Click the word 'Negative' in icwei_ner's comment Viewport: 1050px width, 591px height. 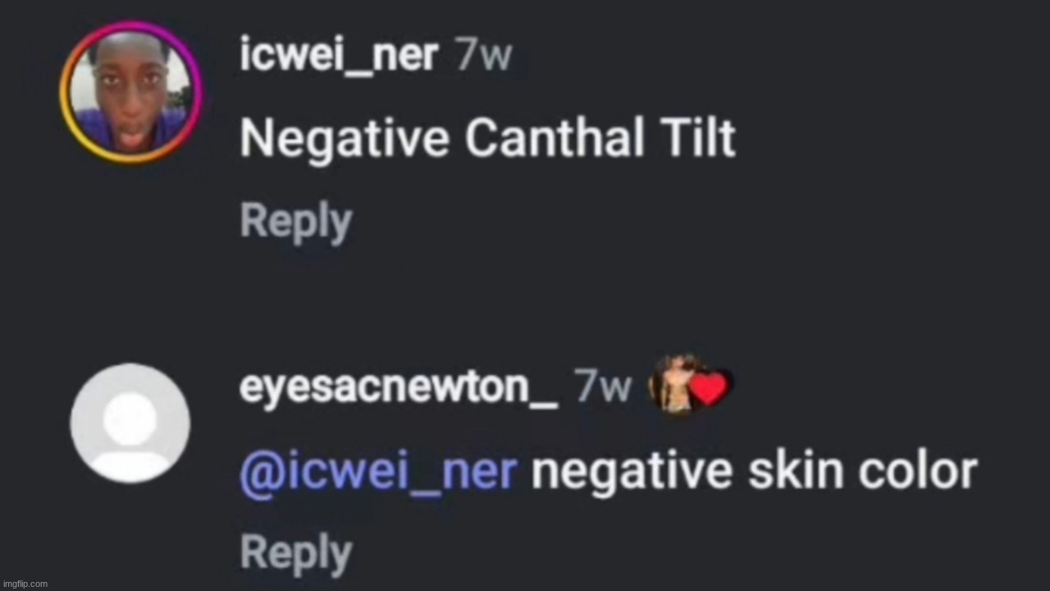pyautogui.click(x=345, y=140)
